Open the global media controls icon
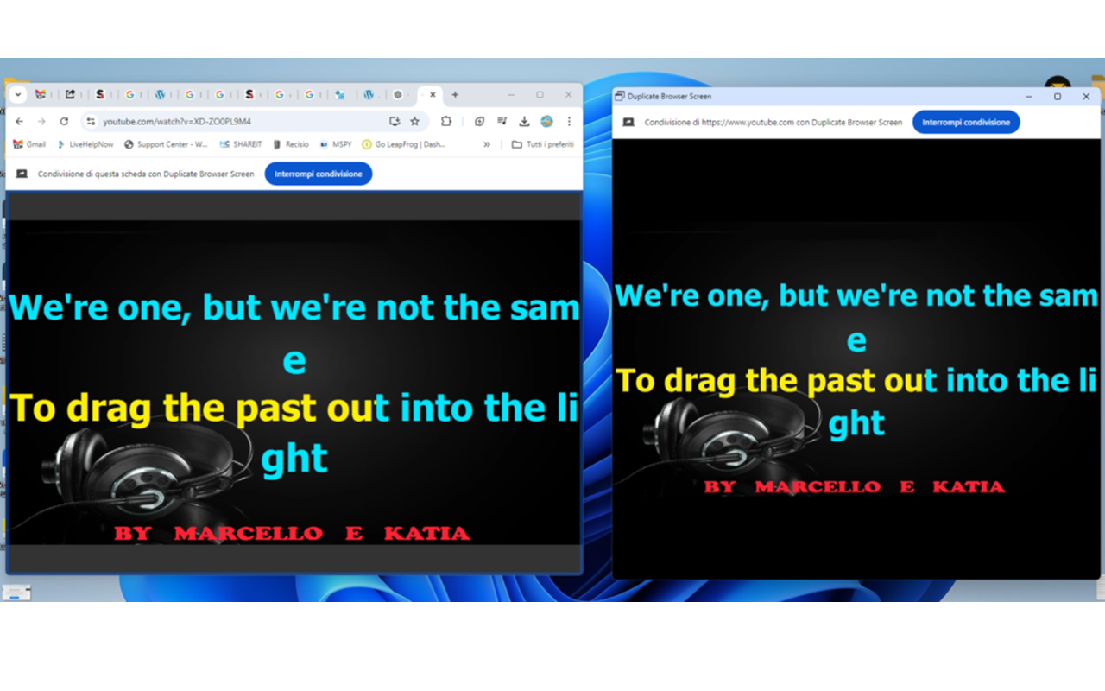Screen dimensions: 1105x691 (x=502, y=122)
